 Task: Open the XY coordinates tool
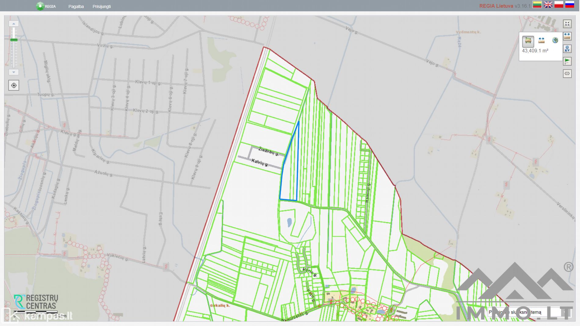567,49
